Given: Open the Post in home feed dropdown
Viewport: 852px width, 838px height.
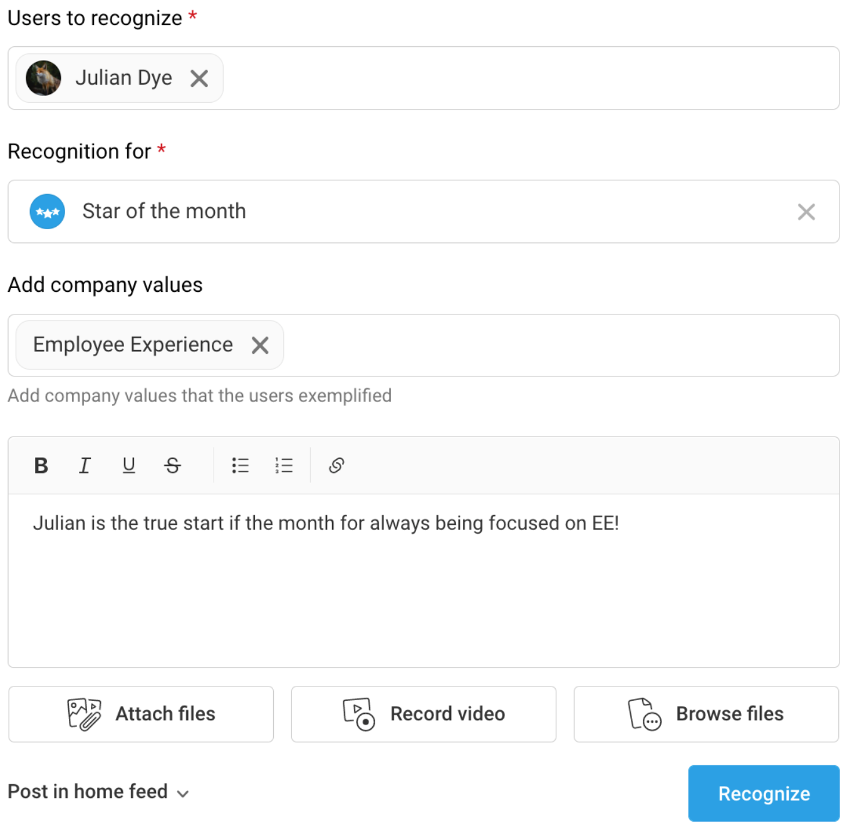Looking at the screenshot, I should pyautogui.click(x=98, y=792).
